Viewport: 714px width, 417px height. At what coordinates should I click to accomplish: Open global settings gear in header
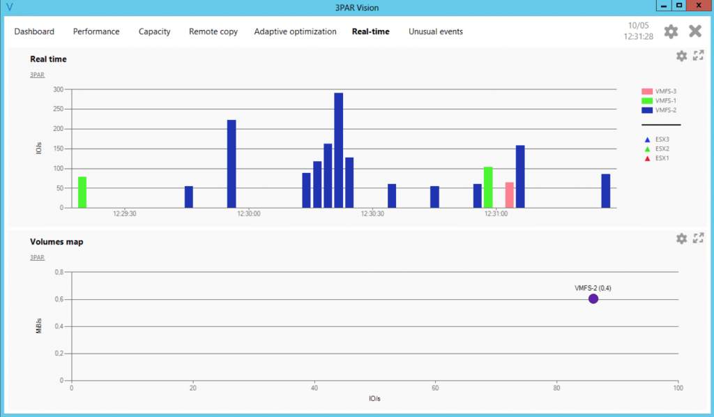click(671, 31)
